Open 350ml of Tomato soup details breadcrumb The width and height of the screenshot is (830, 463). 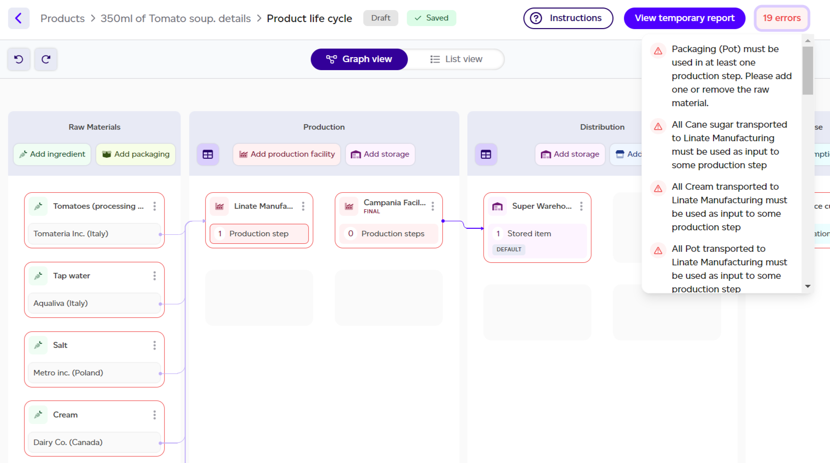[x=176, y=19]
